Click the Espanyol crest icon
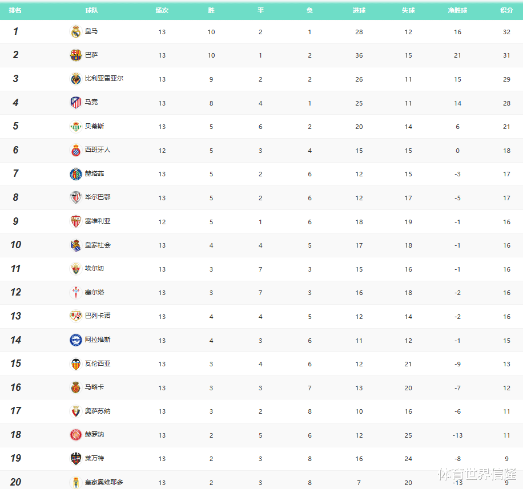Screen dimensions: 523x489 click(x=76, y=150)
